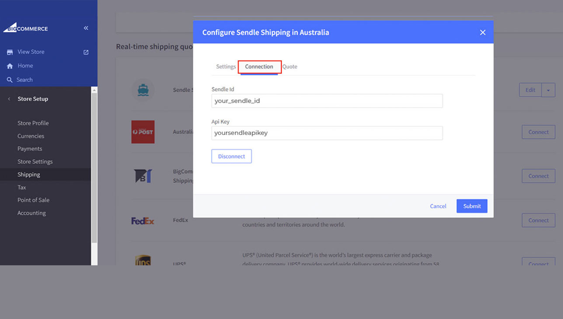Image resolution: width=563 pixels, height=319 pixels.
Task: Collapse Store Setup with back chevron
Action: click(9, 99)
